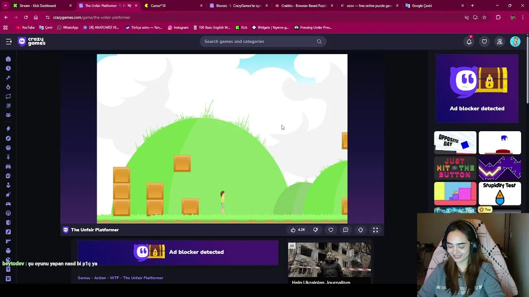Screen dimensions: 529x297
Task: Open Popular games flame icon
Action: [8, 87]
